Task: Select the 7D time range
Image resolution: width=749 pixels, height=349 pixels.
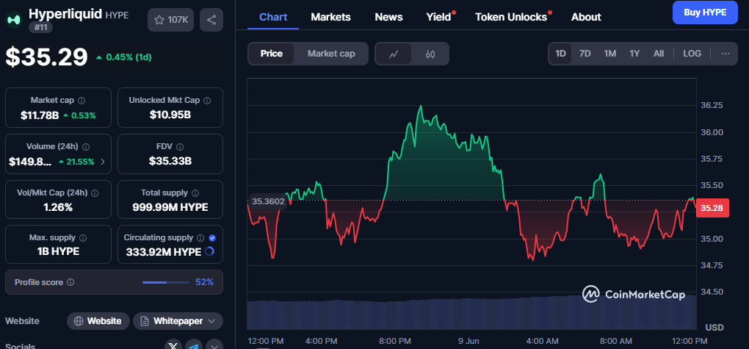Action: 585,54
